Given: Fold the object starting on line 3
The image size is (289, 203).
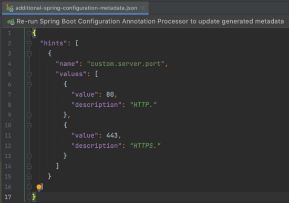Looking at the screenshot, I should click(29, 54).
